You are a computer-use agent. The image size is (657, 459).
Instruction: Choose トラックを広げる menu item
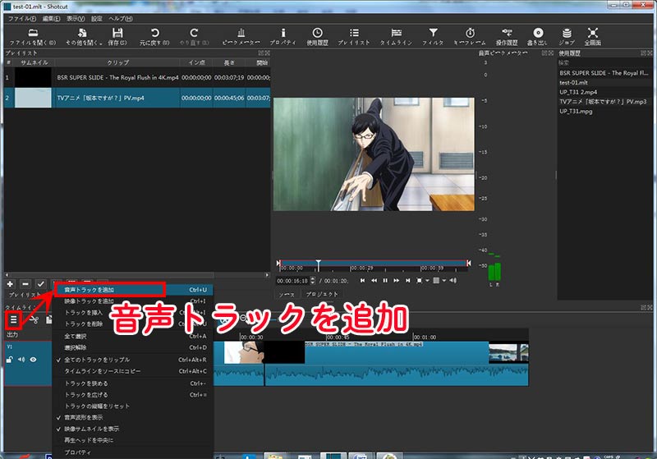pos(133,394)
